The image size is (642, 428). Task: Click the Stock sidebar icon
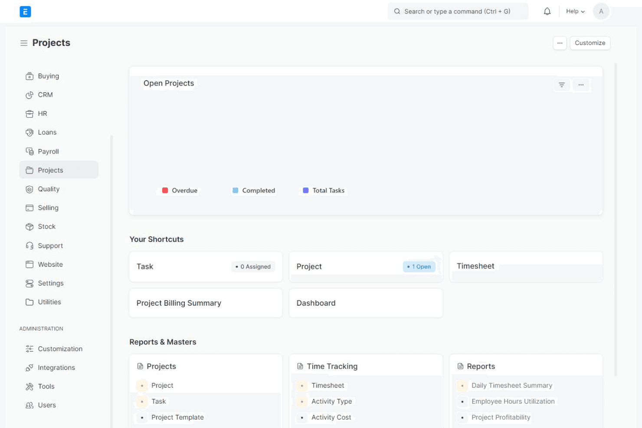[x=29, y=227]
